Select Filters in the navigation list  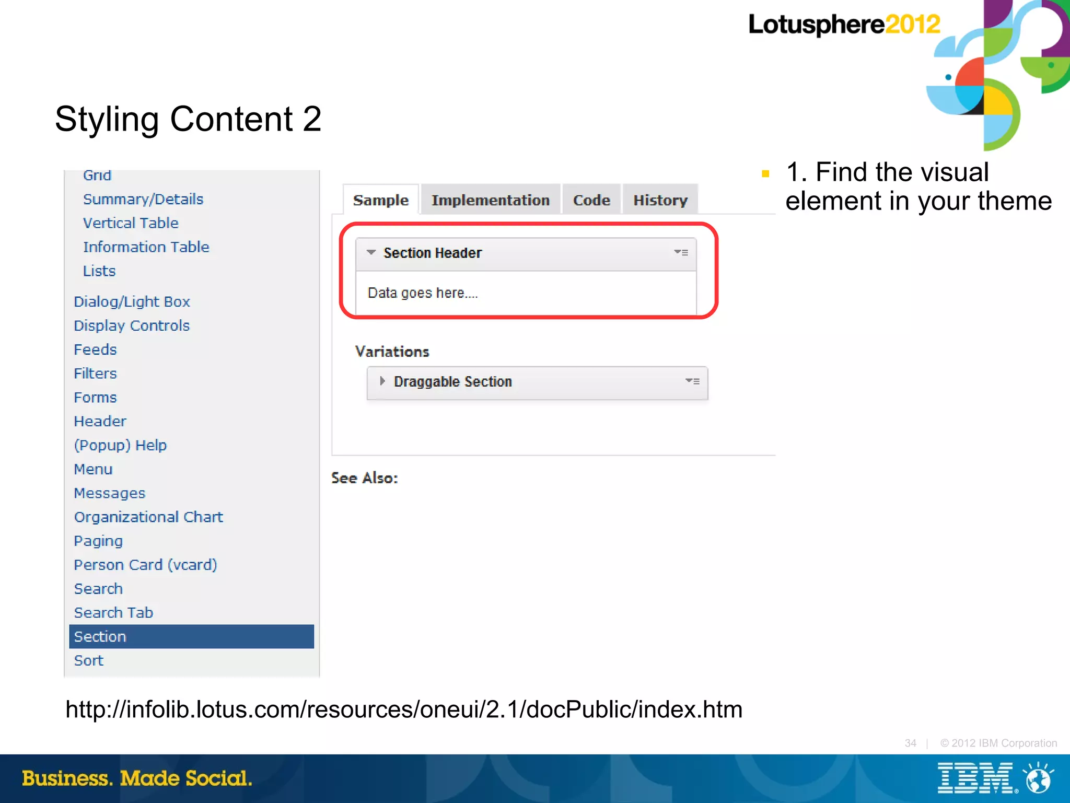[95, 374]
